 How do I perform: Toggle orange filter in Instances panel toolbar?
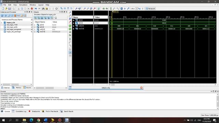[x=15, y=15]
